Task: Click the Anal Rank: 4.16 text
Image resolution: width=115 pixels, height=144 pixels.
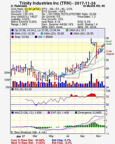Action: click(51, 22)
